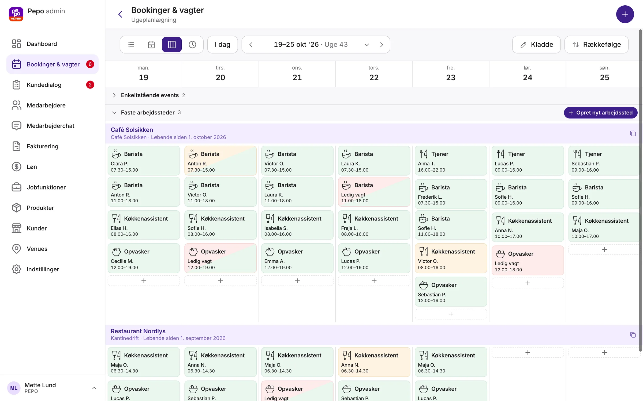Click the Venues pin icon

click(x=16, y=249)
